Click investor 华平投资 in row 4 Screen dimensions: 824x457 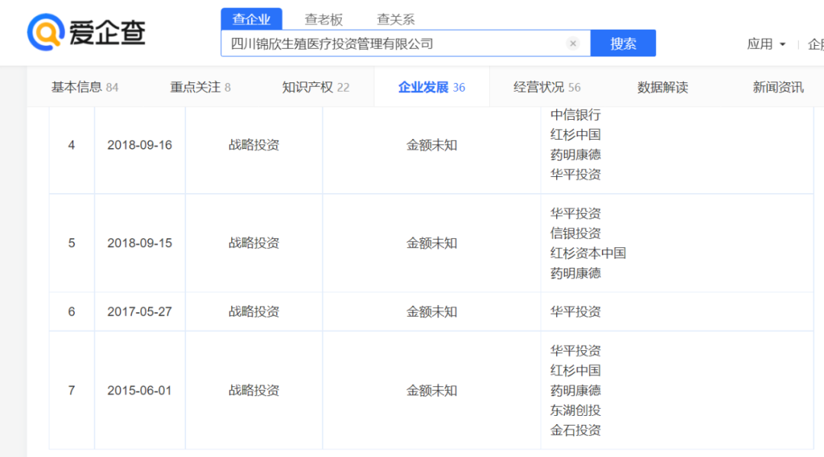tap(575, 175)
